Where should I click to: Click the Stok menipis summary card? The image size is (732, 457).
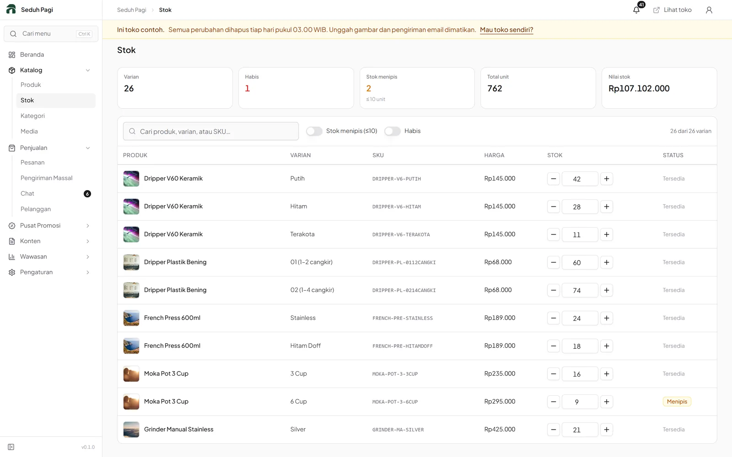tap(417, 88)
